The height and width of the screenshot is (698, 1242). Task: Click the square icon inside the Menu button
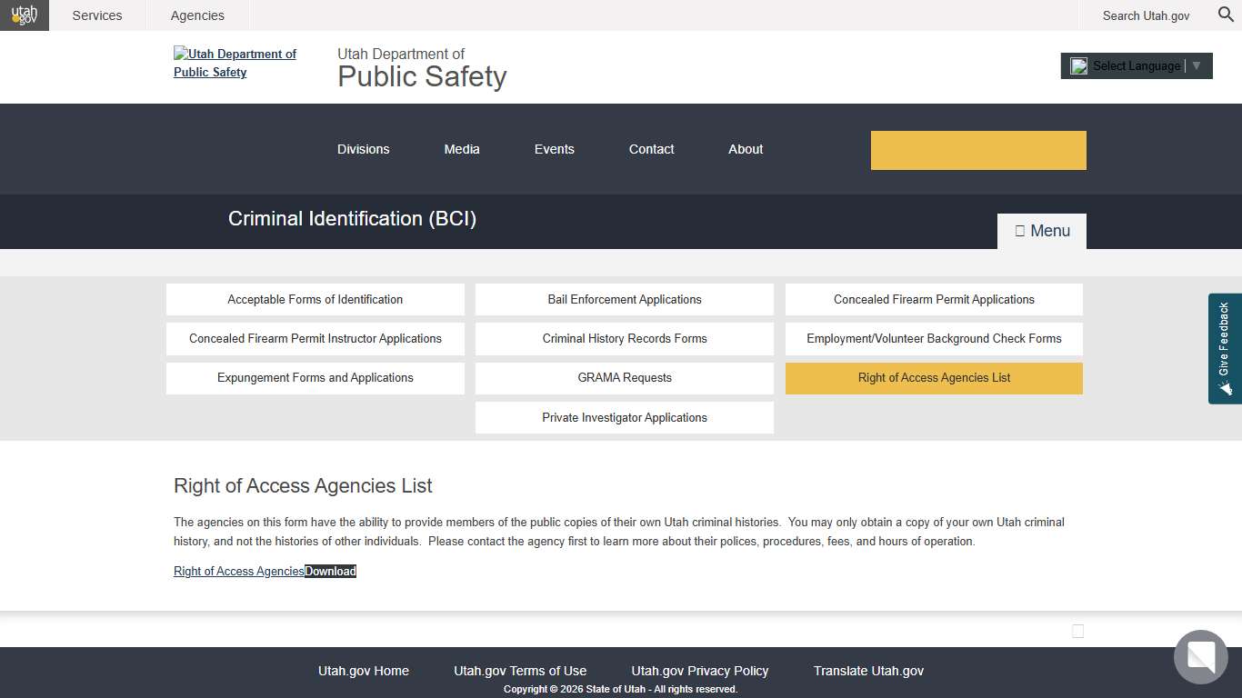(1021, 230)
